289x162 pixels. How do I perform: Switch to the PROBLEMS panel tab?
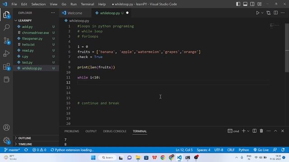[72, 131]
